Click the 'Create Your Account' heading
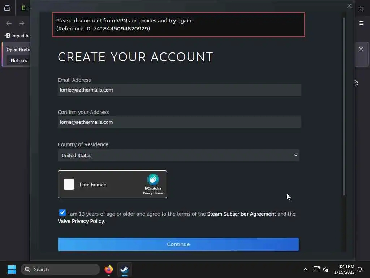Screen dimensions: 370x278 [135, 57]
